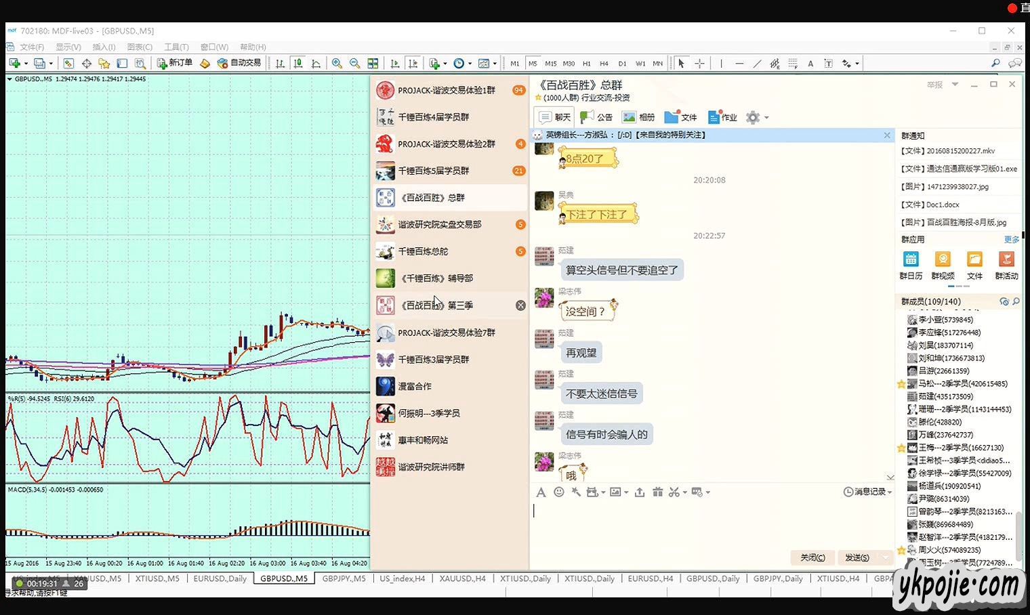
Task: Expand the screenshot scissors dropdown arrow
Action: pos(684,492)
